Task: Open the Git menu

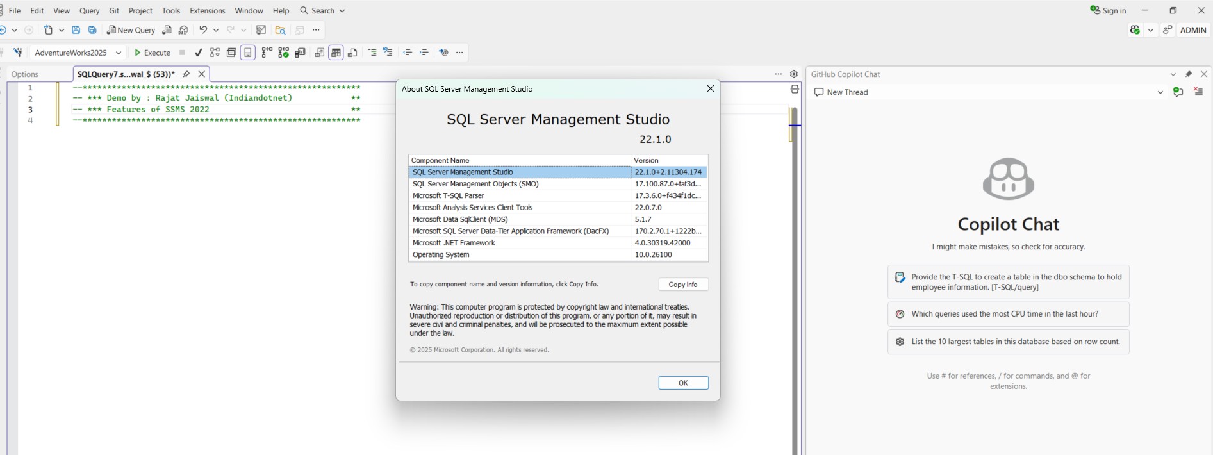Action: pyautogui.click(x=114, y=11)
